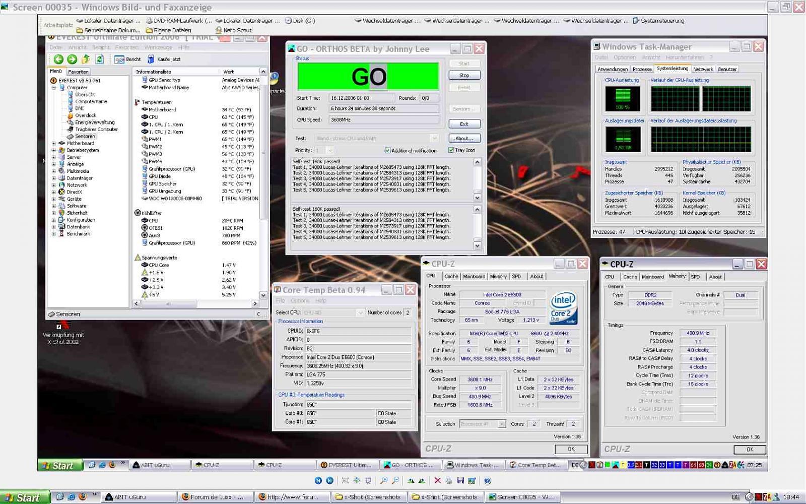806x504 pixels.
Task: Click Task-Manager CPU-Auslastung 100% meter
Action: coord(623,98)
